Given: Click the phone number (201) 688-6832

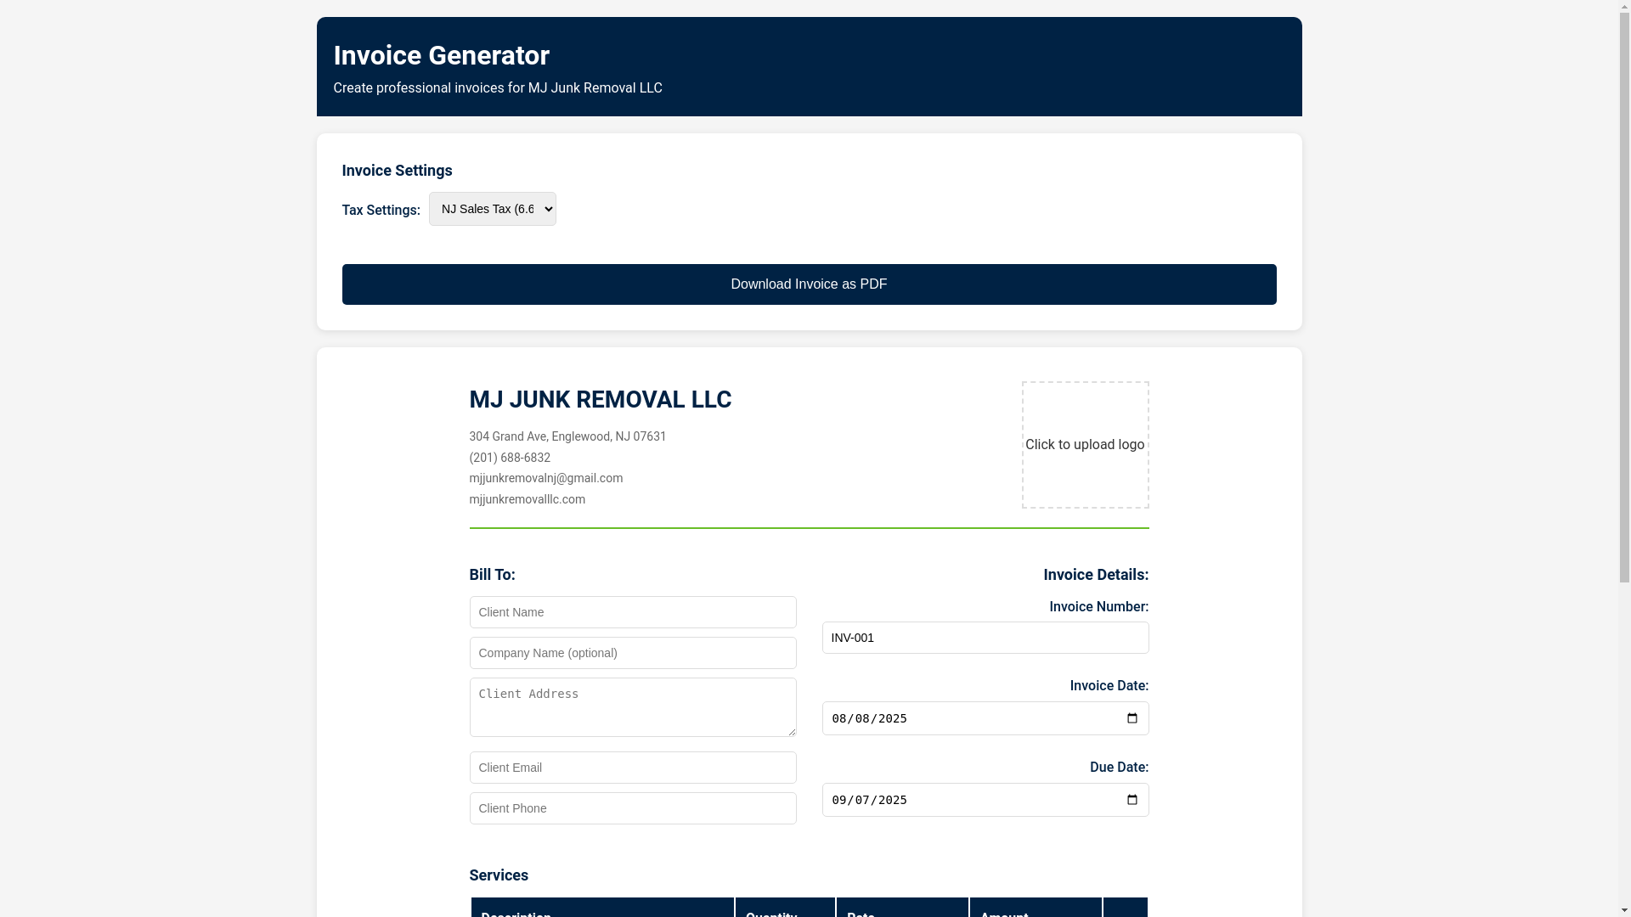Looking at the screenshot, I should pos(510,458).
